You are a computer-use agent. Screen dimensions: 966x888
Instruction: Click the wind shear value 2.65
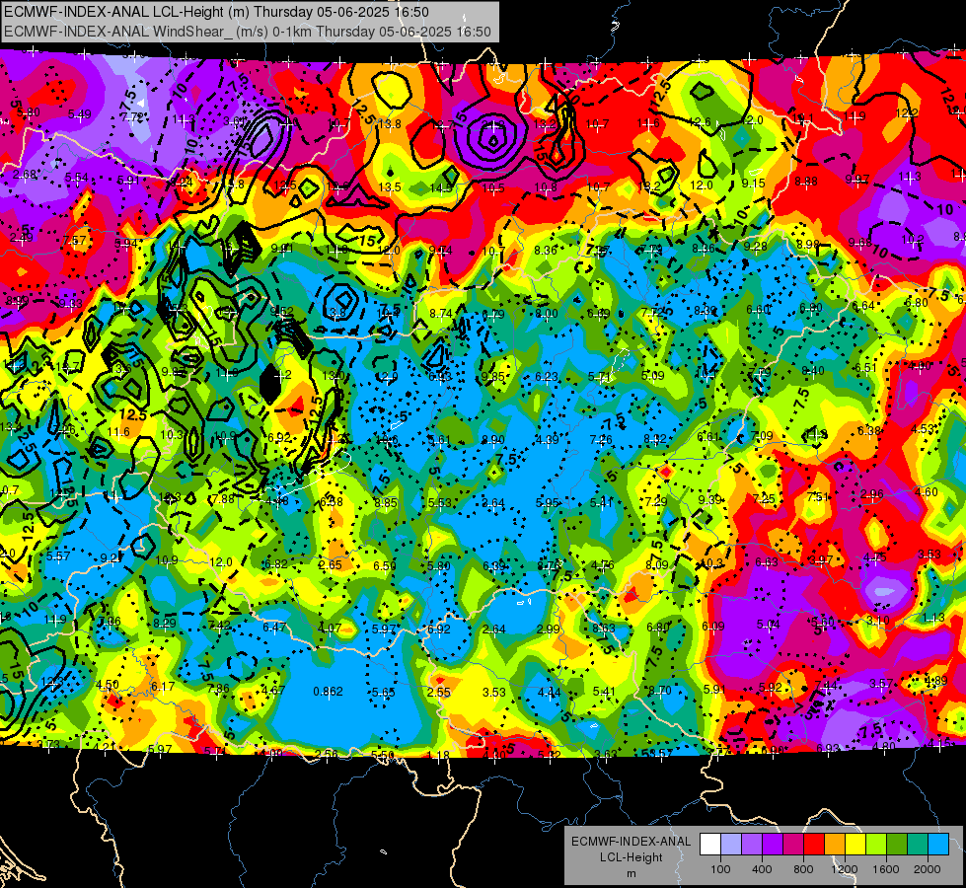331,564
